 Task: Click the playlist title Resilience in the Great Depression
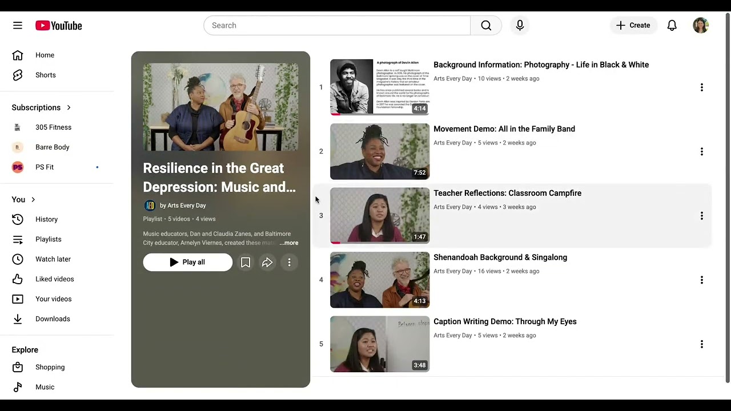tap(219, 178)
